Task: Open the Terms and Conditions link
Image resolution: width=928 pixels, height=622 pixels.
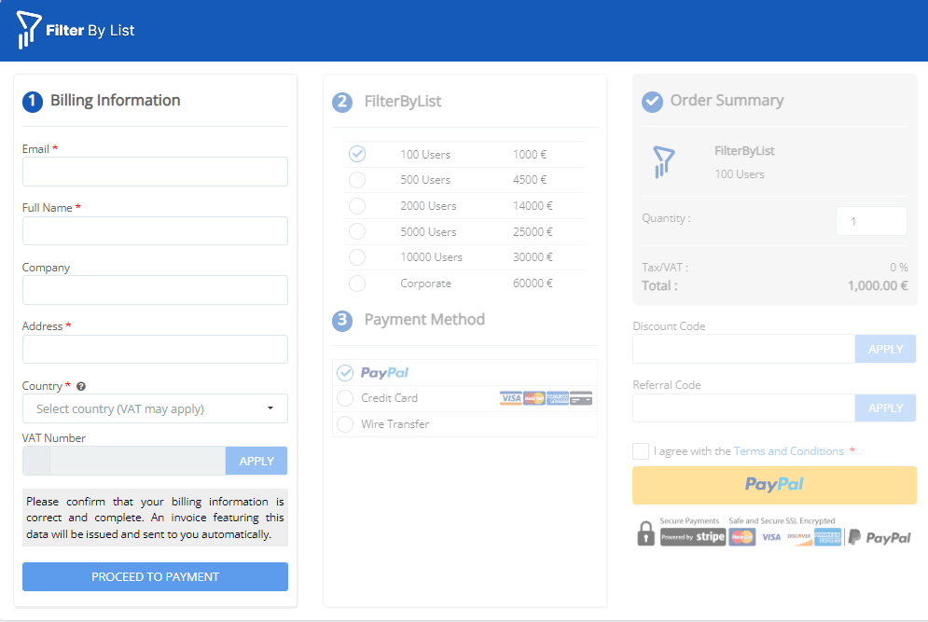Action: coord(788,451)
